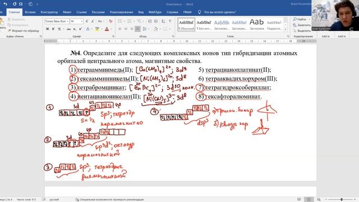
Task: Click the Копировать copy command
Action: [x=18, y=25]
